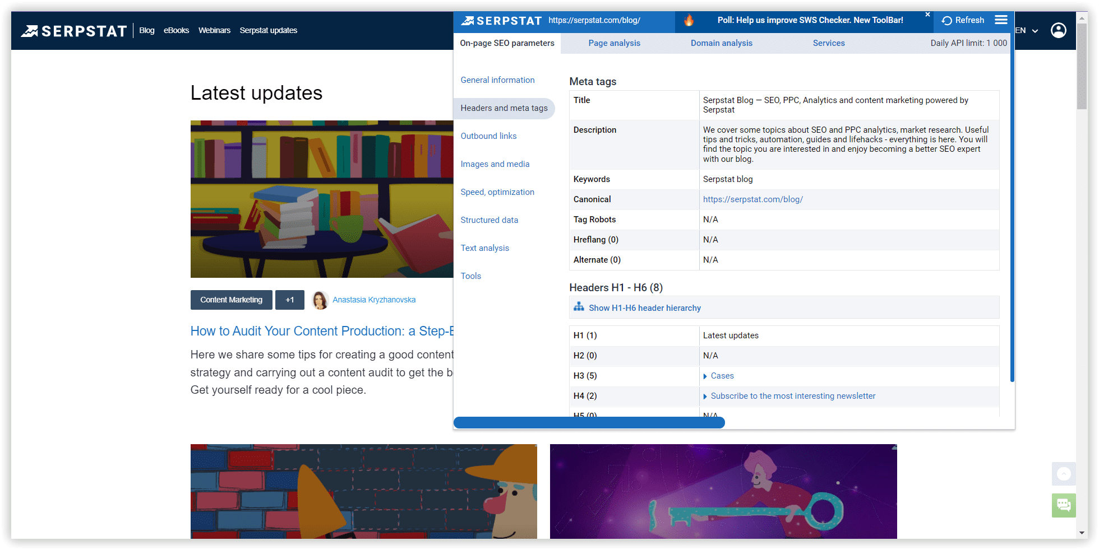Click the brick wall article thumbnail
Viewport: 1099px width, 550px height.
[x=363, y=491]
